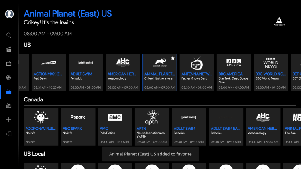Open the APTN channel tile
The width and height of the screenshot is (301, 169).
tap(152, 127)
